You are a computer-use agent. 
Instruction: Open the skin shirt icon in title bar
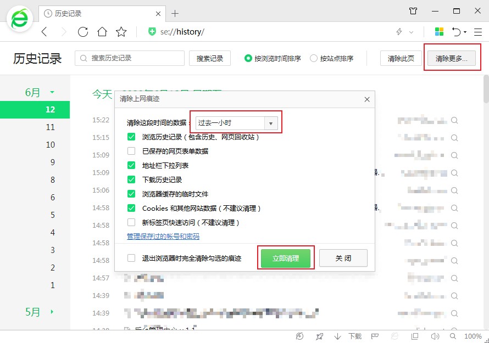(413, 11)
